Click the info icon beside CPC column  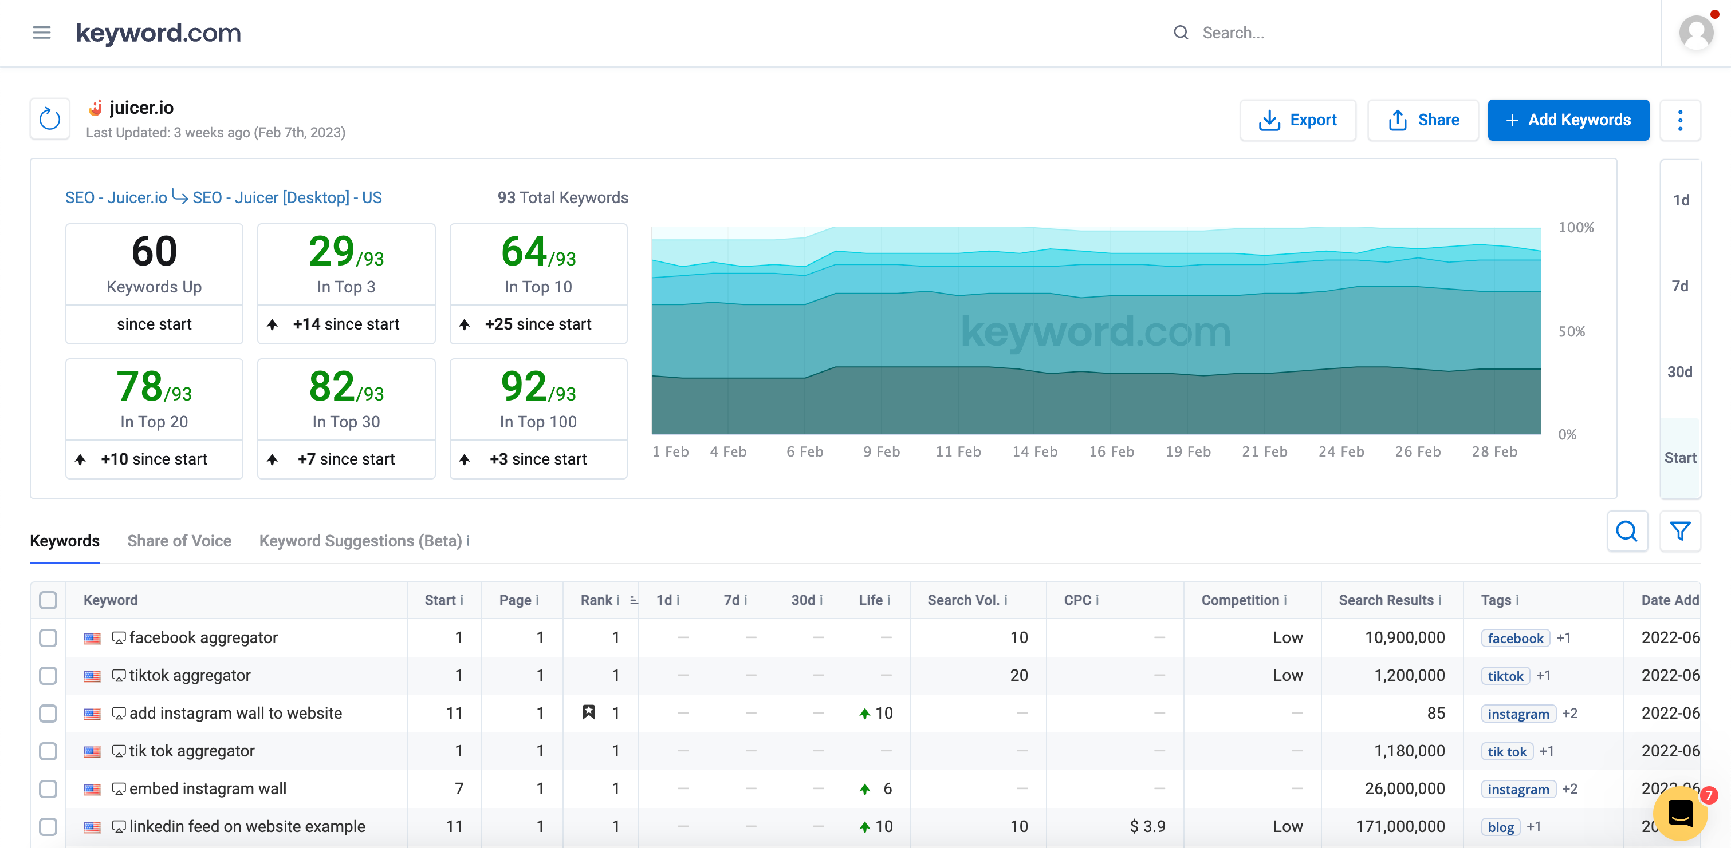click(x=1097, y=600)
